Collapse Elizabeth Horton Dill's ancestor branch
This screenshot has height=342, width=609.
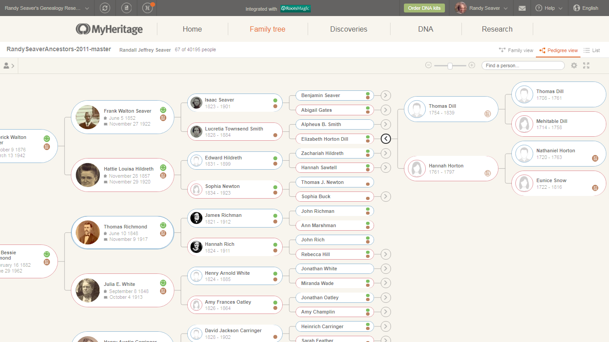[x=385, y=138]
